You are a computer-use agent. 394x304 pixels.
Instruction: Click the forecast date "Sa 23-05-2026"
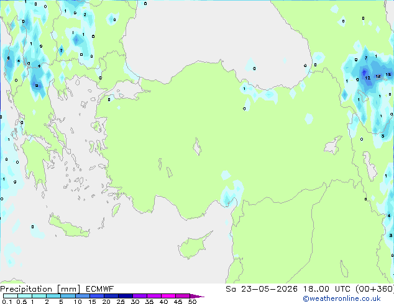pyautogui.click(x=262, y=289)
